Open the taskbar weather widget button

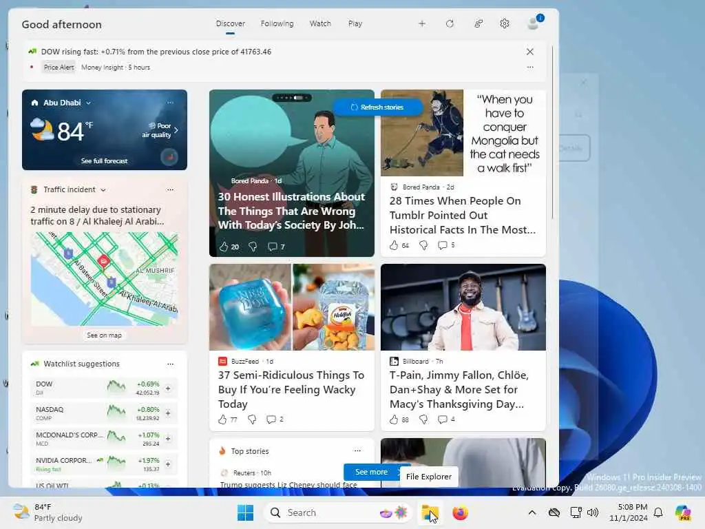point(48,512)
